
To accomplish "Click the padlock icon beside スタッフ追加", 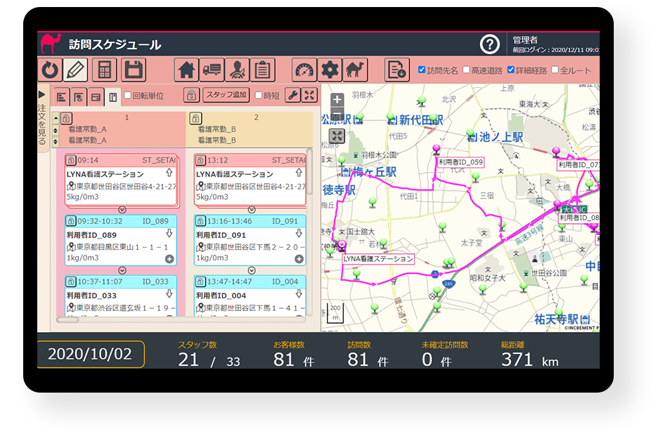I will click(191, 95).
